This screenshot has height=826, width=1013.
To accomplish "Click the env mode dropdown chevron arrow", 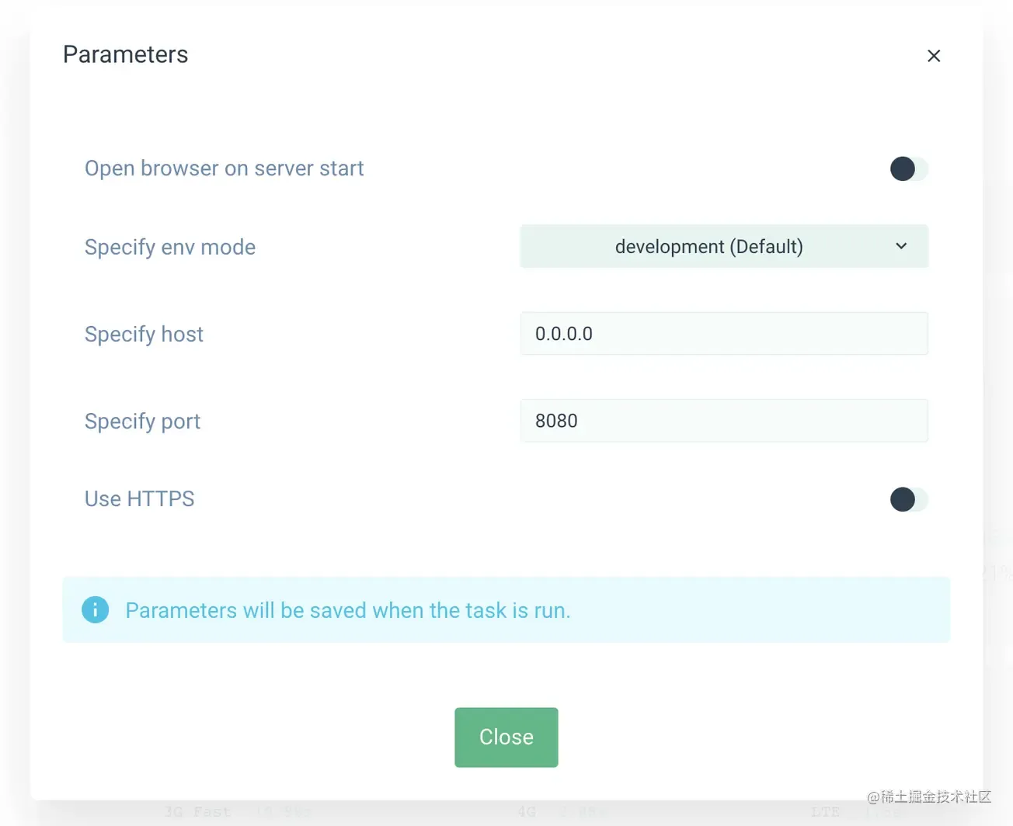I will 901,246.
